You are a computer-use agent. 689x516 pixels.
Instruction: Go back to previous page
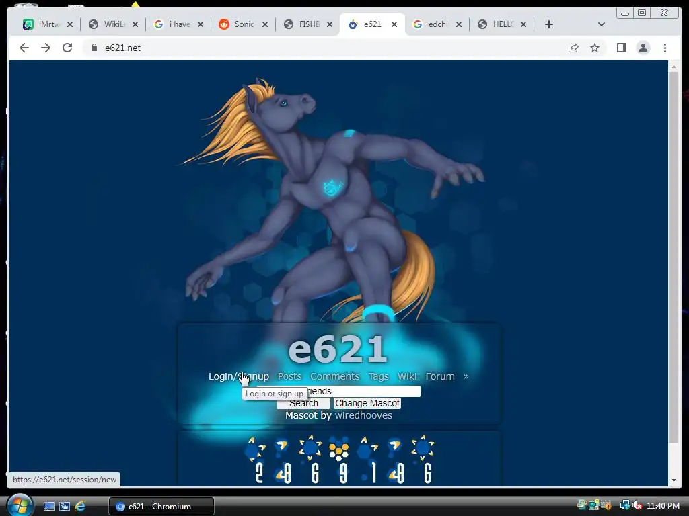click(24, 48)
